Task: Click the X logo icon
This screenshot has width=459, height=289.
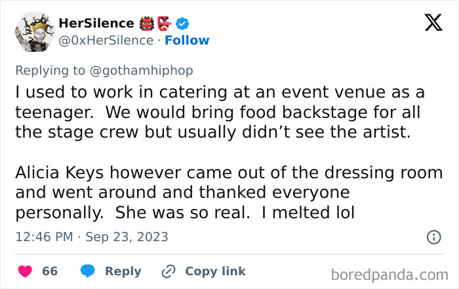Action: (433, 24)
